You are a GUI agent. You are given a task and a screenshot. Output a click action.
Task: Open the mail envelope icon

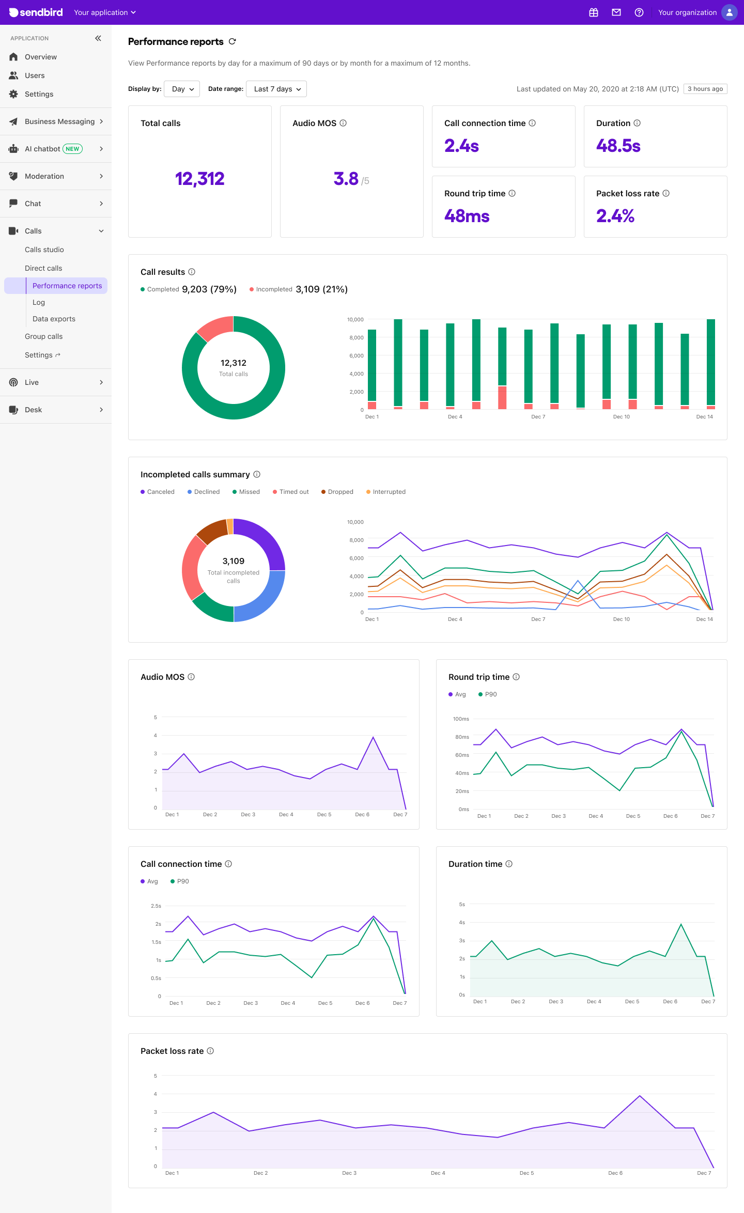(x=616, y=12)
